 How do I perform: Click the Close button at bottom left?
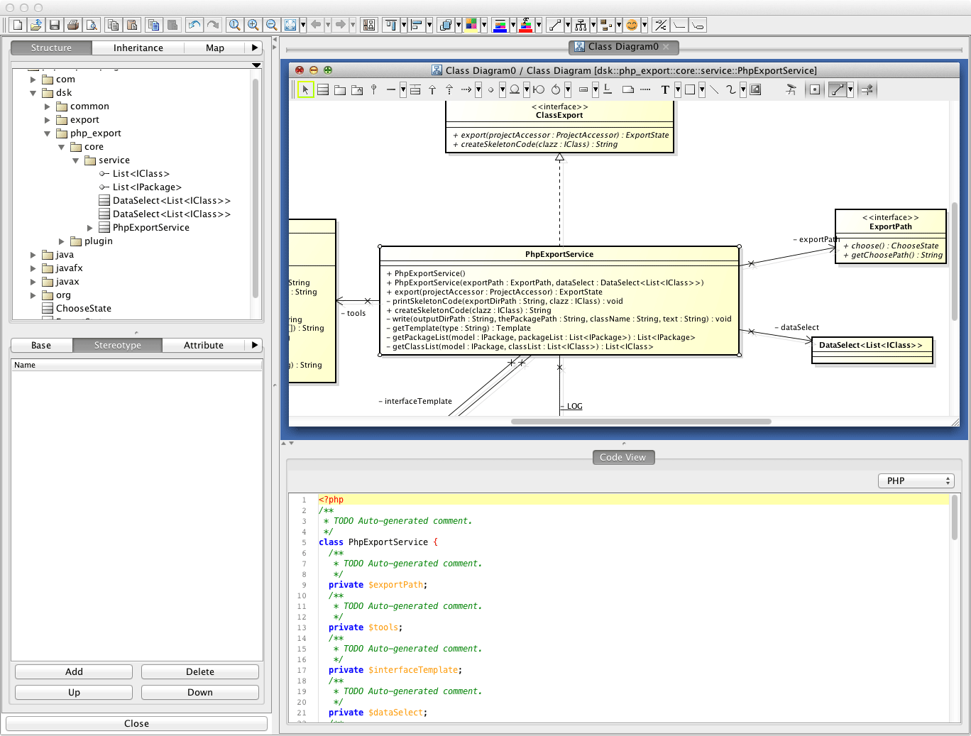coord(136,723)
